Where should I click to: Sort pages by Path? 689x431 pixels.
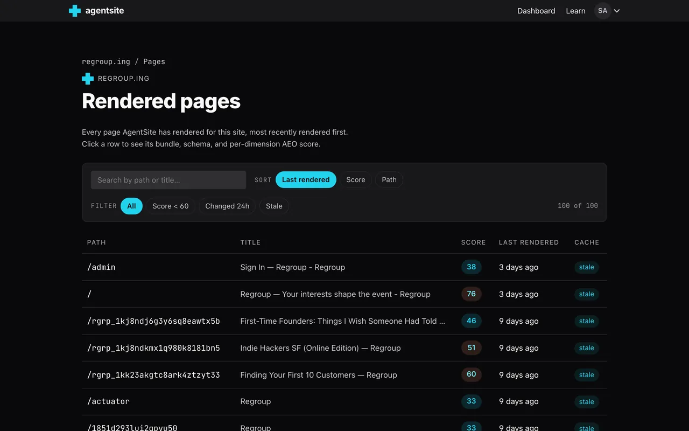click(x=389, y=180)
